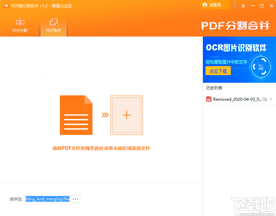Click the orange PDF document icon in drop area
The height and width of the screenshot is (216, 276).
[x=76, y=115]
